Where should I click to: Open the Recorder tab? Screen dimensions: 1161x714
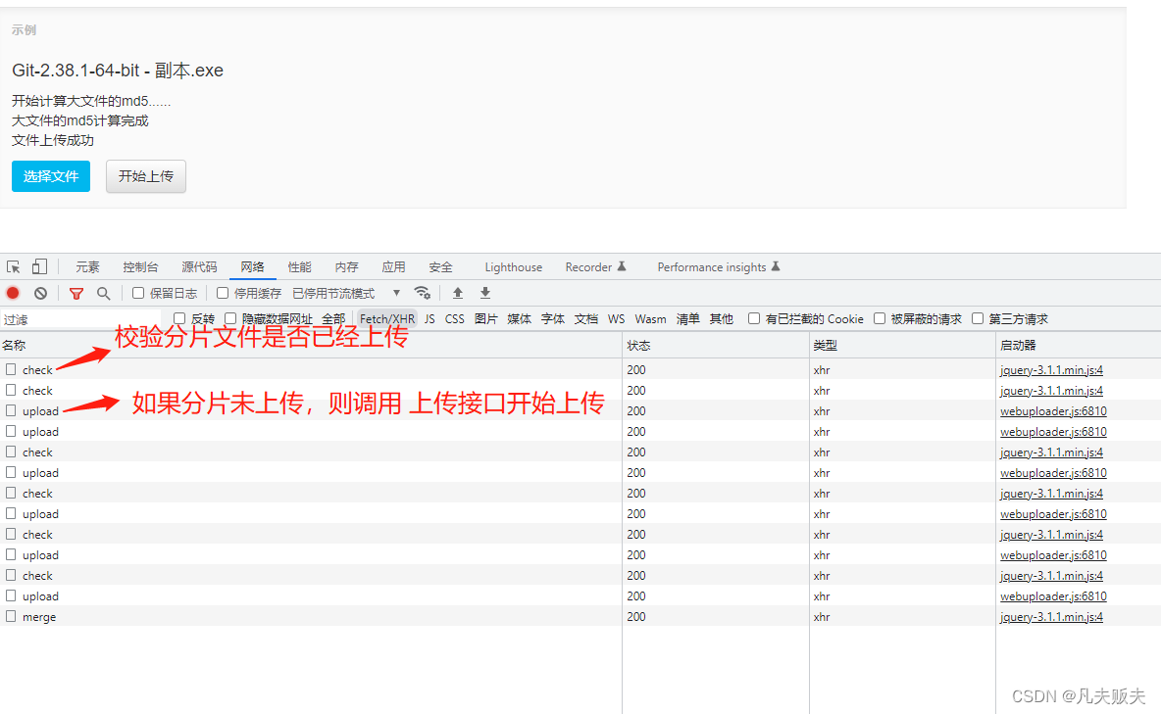tap(595, 267)
